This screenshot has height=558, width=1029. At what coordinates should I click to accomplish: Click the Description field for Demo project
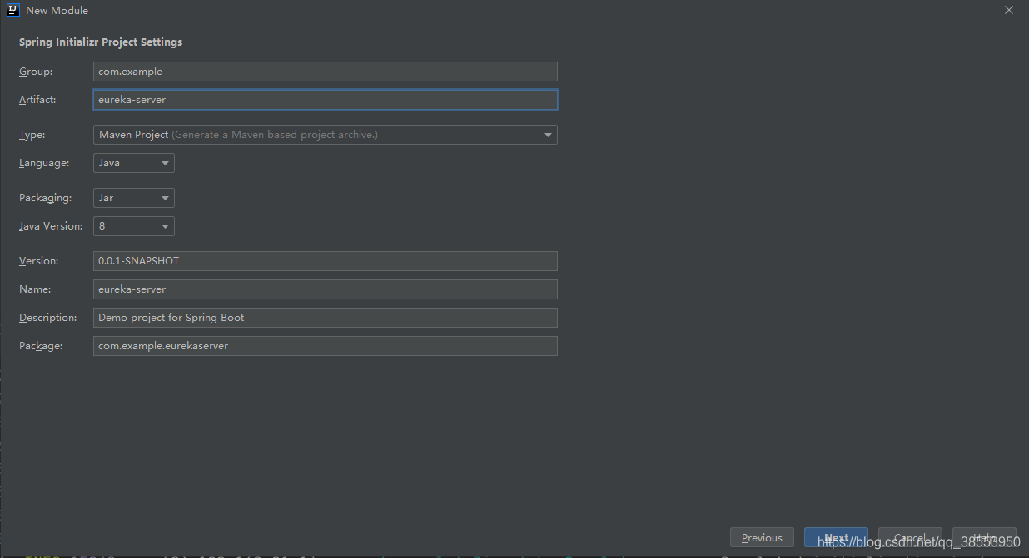click(326, 318)
